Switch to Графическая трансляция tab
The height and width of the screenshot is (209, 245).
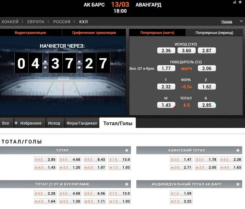[94, 33]
